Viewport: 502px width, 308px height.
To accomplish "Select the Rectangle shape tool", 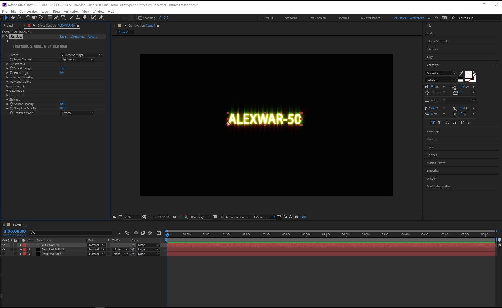I will [x=49, y=18].
